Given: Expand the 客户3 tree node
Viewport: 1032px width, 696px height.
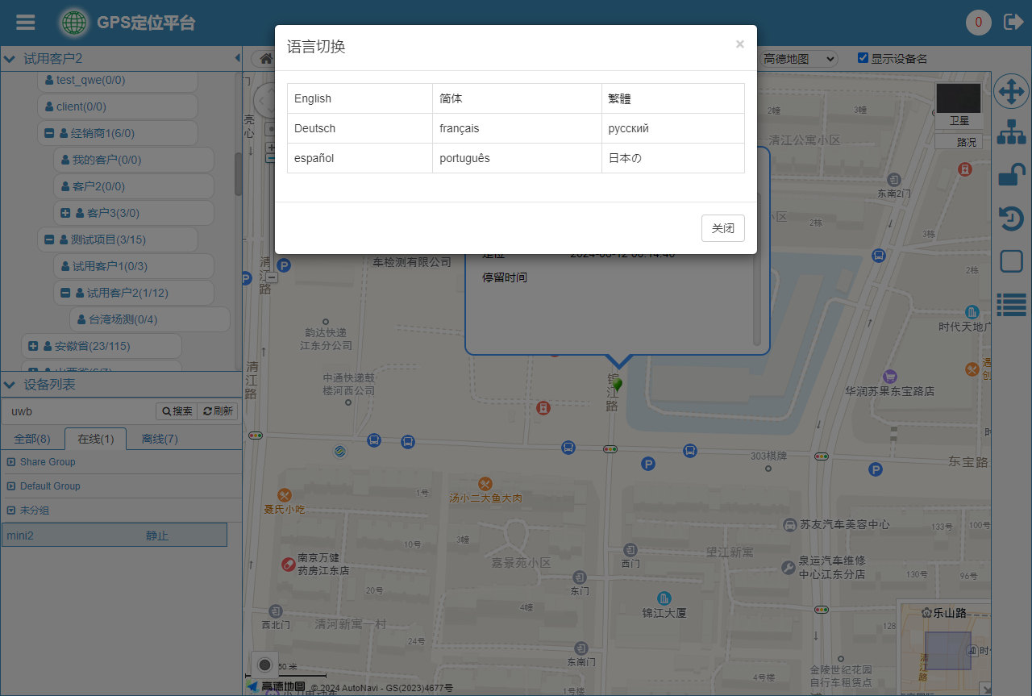Looking at the screenshot, I should click(x=65, y=213).
